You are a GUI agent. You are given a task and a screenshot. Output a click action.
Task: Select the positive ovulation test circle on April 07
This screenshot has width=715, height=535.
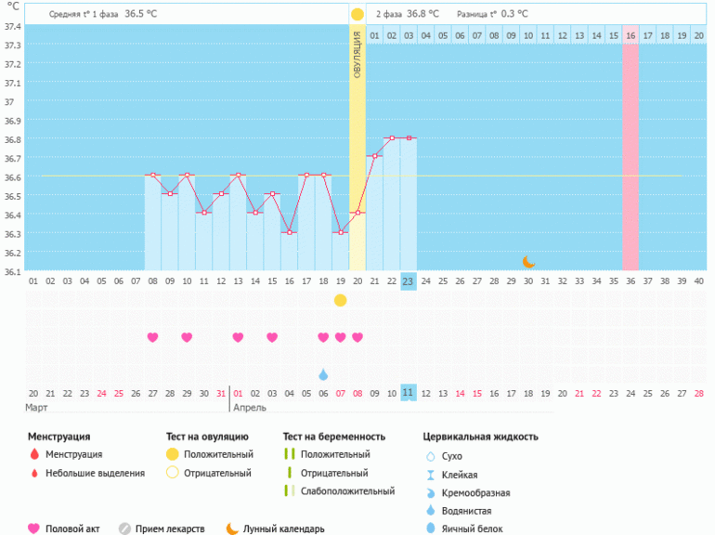[341, 300]
